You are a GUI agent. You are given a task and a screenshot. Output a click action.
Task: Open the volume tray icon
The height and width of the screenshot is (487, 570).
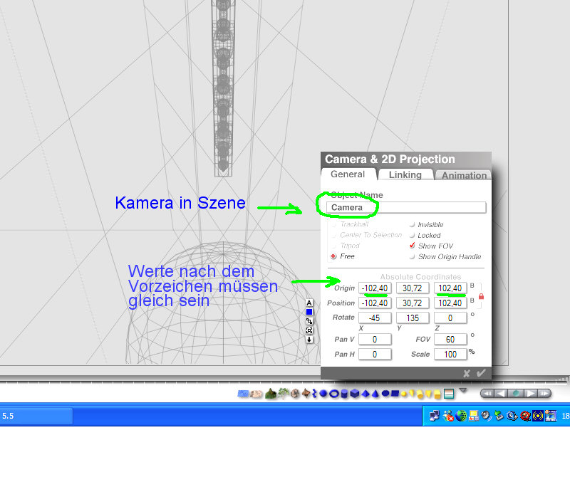click(x=487, y=416)
